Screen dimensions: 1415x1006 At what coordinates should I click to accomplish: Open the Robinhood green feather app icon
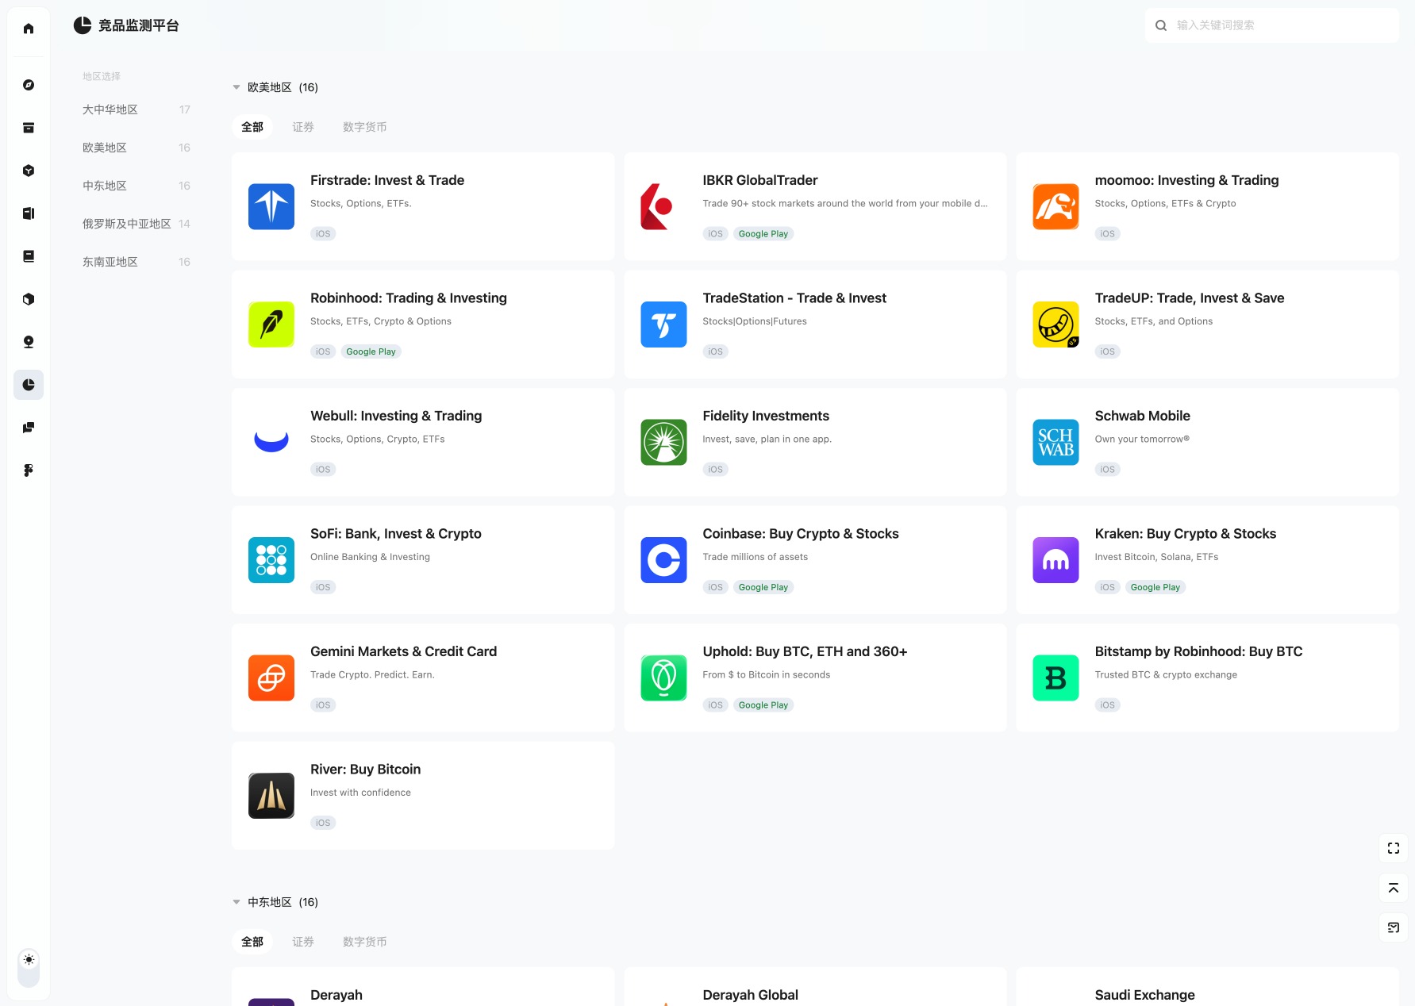271,324
